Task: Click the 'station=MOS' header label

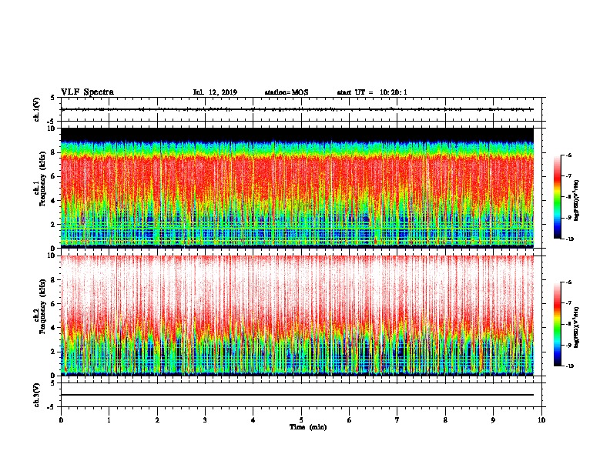Action: [287, 92]
